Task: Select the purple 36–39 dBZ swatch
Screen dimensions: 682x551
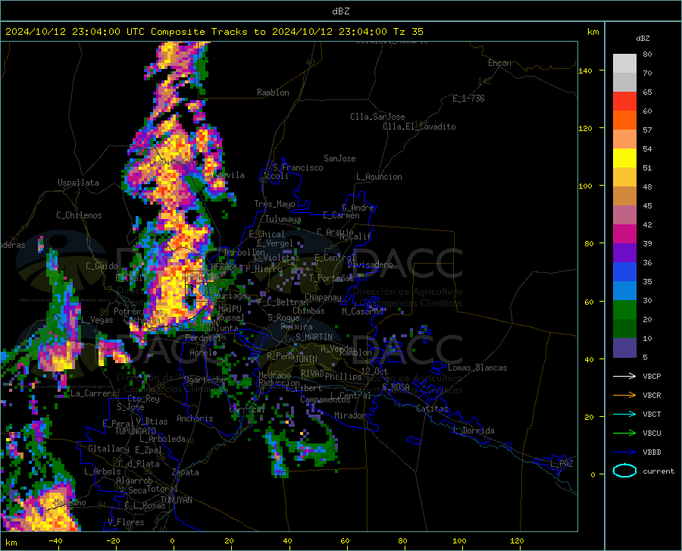Action: tap(624, 253)
